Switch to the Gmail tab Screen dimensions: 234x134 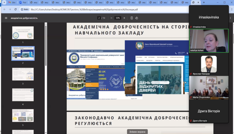[x=12, y=2]
